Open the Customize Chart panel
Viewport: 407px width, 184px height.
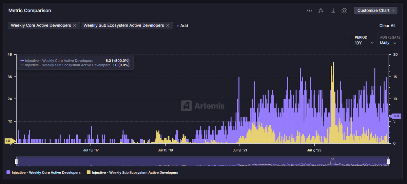(375, 11)
